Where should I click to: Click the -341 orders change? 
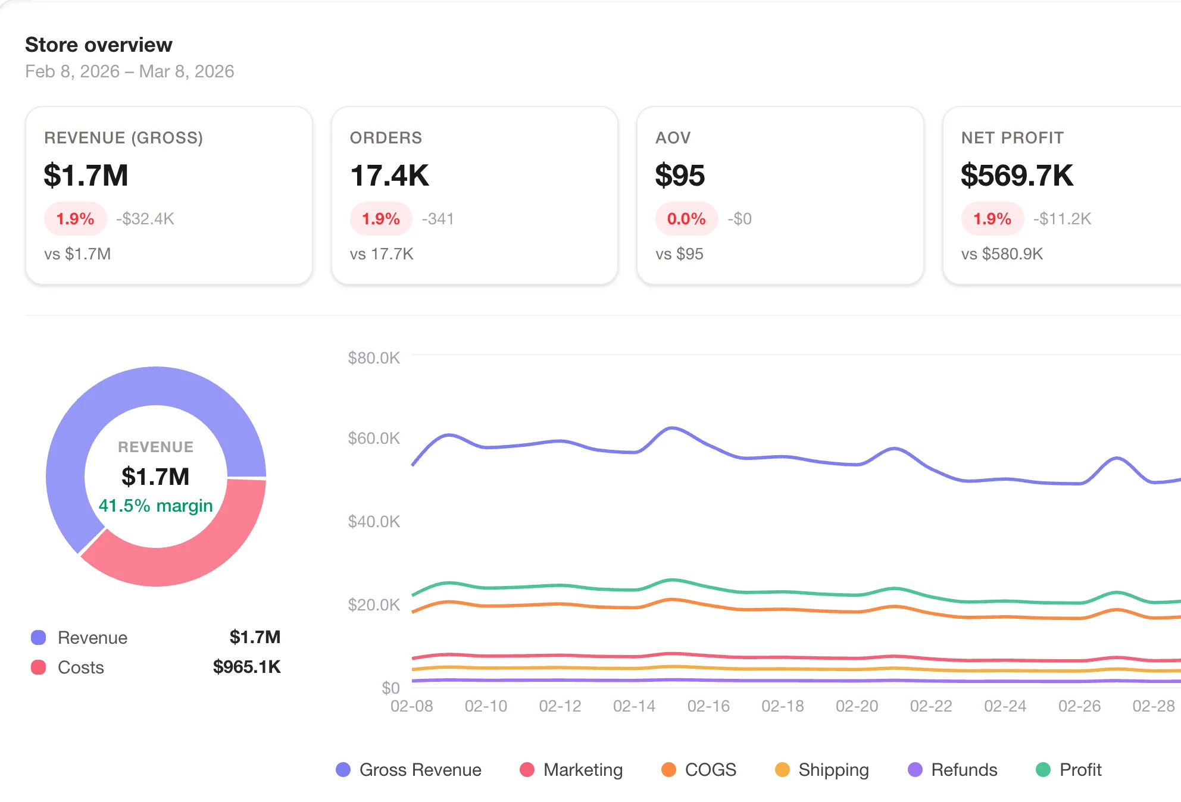438,219
